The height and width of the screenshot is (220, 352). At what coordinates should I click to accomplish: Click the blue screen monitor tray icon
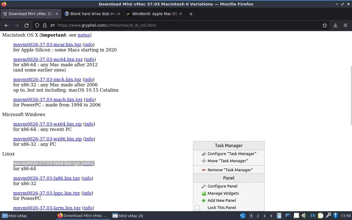[288, 216]
